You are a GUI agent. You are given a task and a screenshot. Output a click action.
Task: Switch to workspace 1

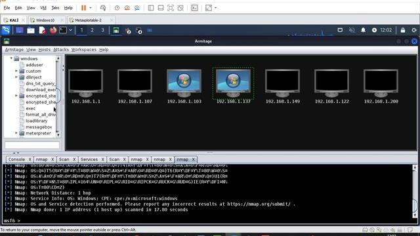(x=81, y=30)
